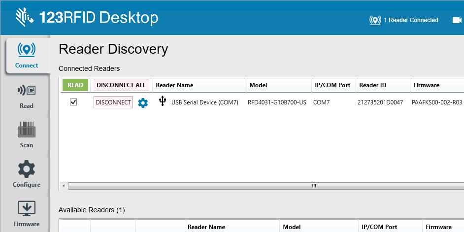
Task: Click the USB icon in the reader row
Action: click(163, 101)
